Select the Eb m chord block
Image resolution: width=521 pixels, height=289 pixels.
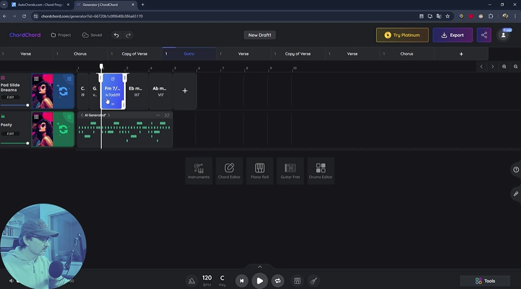137,91
